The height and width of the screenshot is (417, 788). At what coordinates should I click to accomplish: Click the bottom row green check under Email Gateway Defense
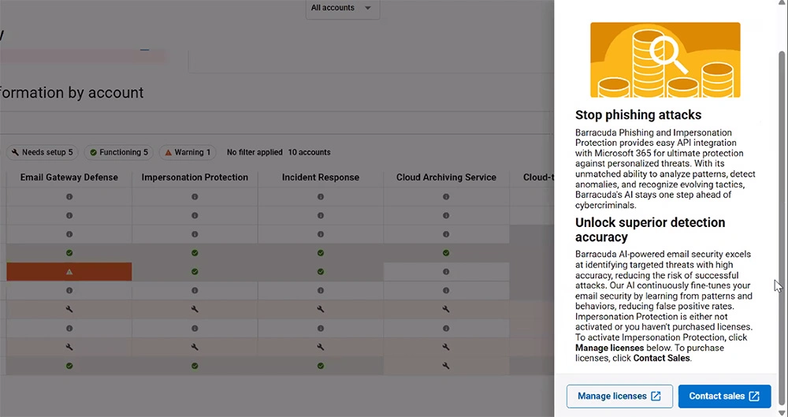point(69,366)
